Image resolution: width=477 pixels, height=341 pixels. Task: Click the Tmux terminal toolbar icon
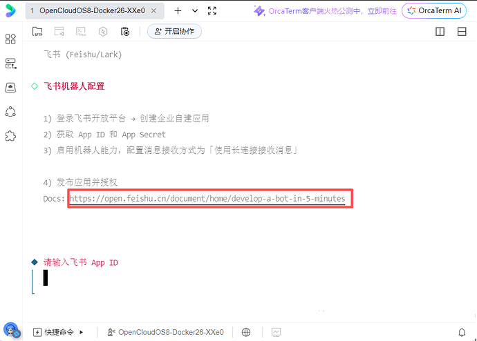tap(81, 31)
